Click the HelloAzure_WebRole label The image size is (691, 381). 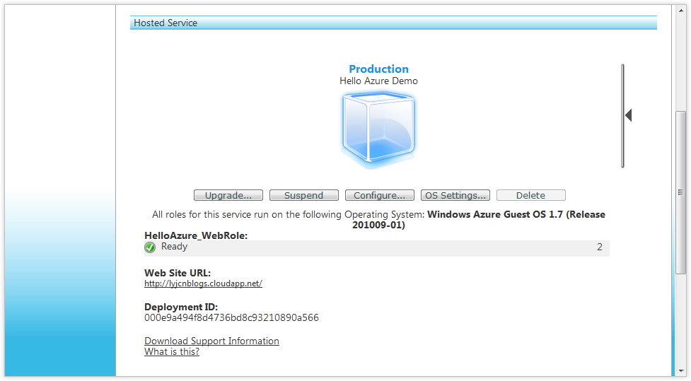tap(196, 235)
